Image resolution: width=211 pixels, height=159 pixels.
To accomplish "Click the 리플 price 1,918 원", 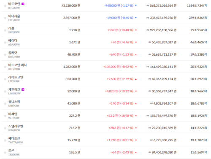I will (x=75, y=30).
